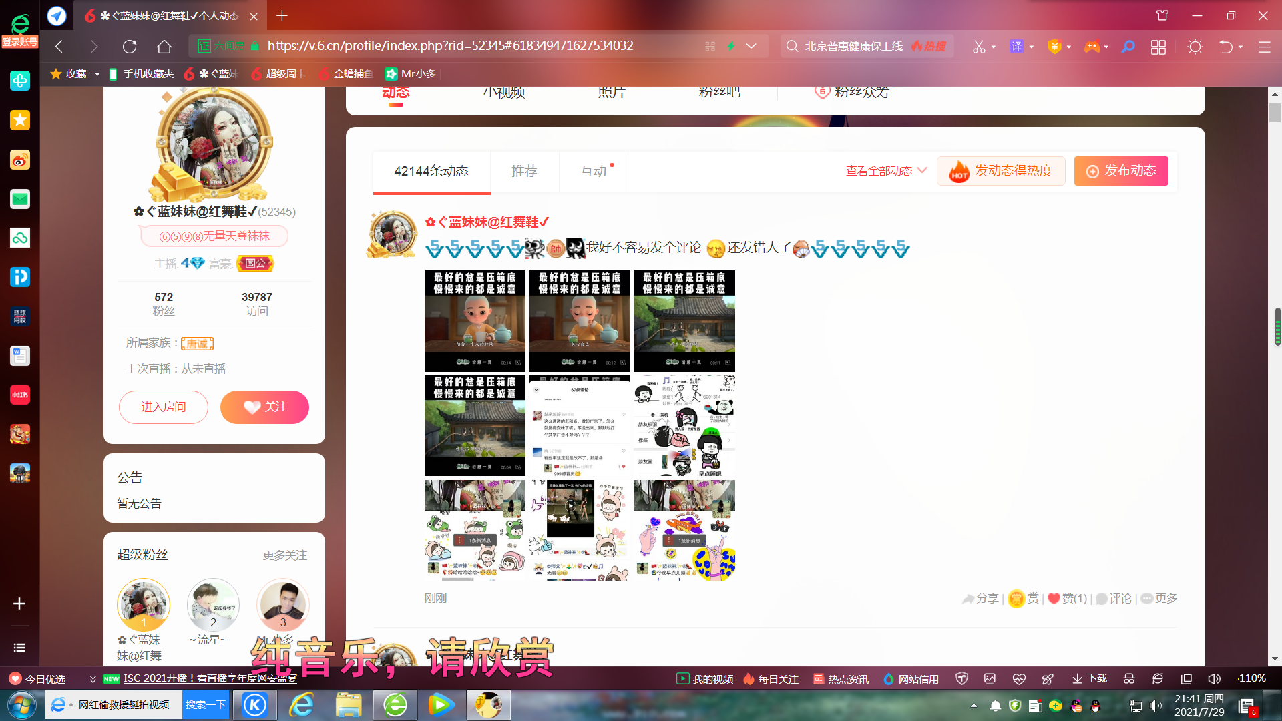Screen dimensions: 1282x721
Task: Click the browser back arrow
Action: coord(59,46)
